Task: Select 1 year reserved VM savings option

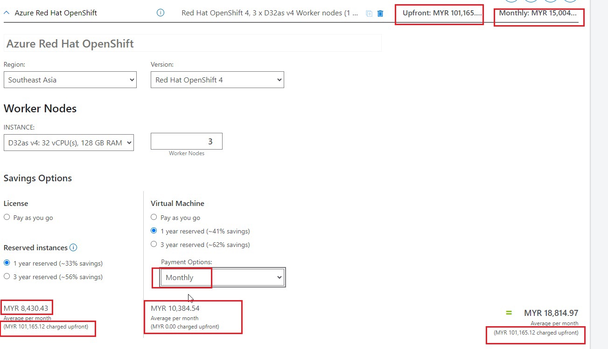Action: (x=154, y=230)
